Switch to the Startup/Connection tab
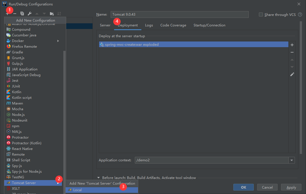 pos(209,25)
